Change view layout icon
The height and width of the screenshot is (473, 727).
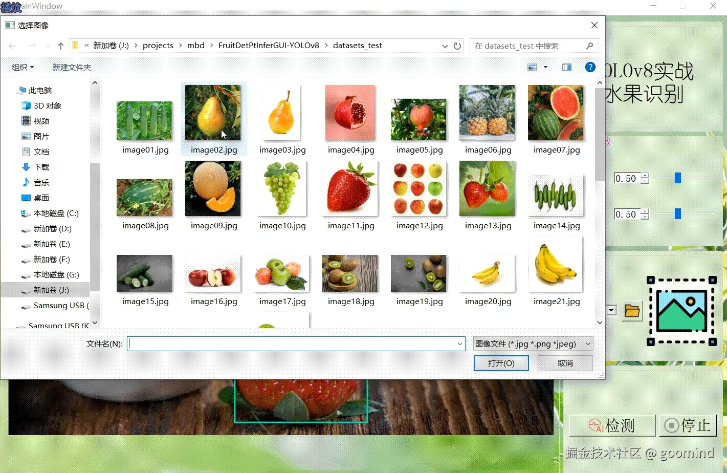532,67
